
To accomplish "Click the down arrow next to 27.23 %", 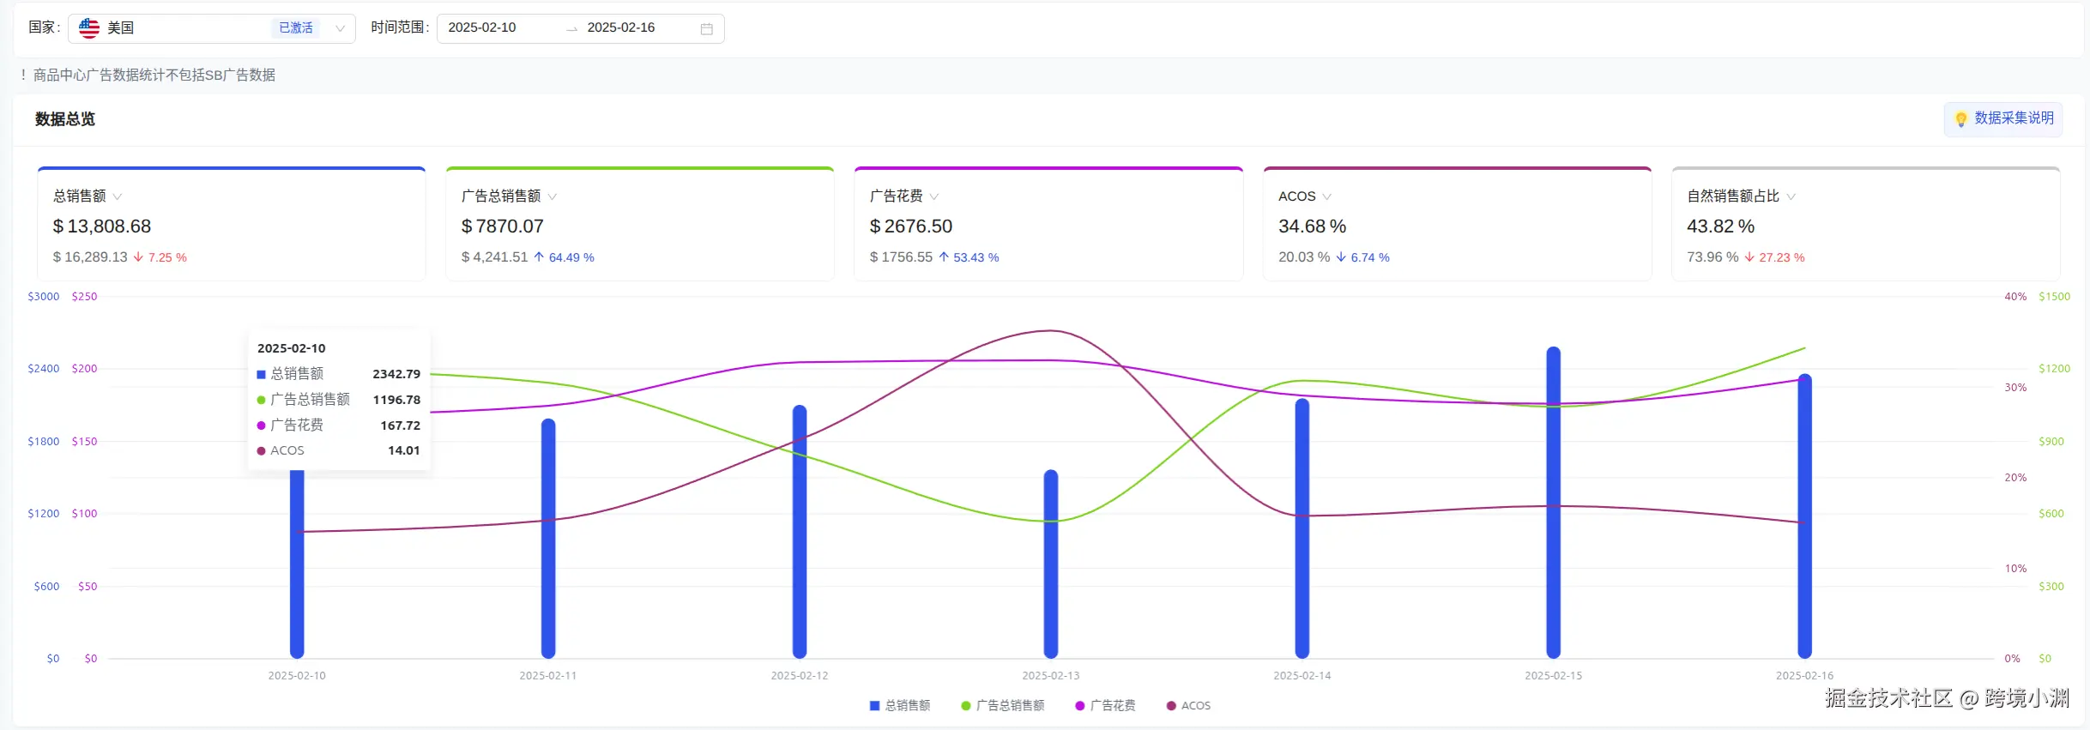I will click(1749, 257).
